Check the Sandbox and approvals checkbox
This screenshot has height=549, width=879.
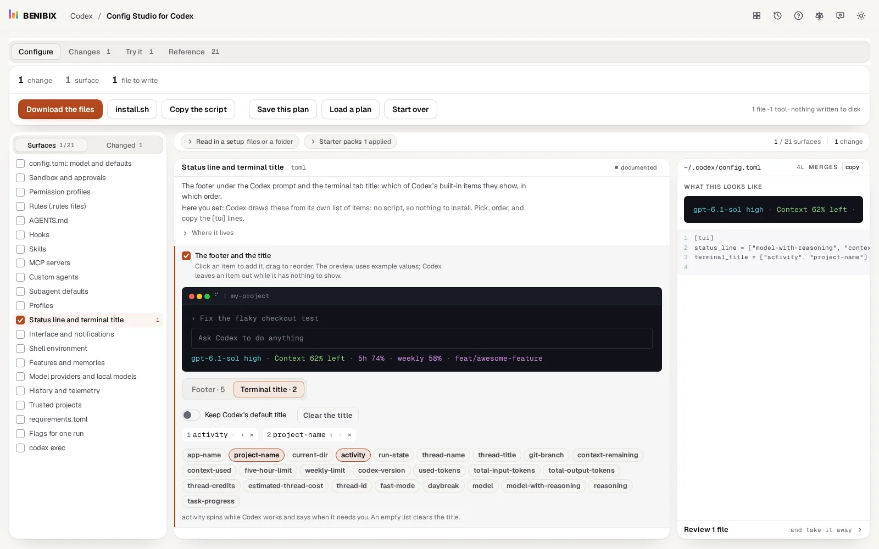(20, 178)
